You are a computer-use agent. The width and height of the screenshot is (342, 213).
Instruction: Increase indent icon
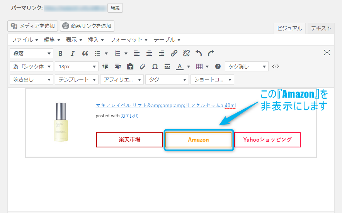[118, 66]
